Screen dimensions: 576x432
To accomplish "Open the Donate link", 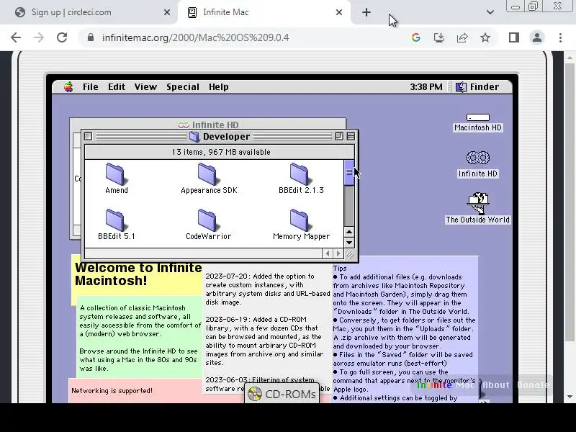I will pyautogui.click(x=533, y=385).
